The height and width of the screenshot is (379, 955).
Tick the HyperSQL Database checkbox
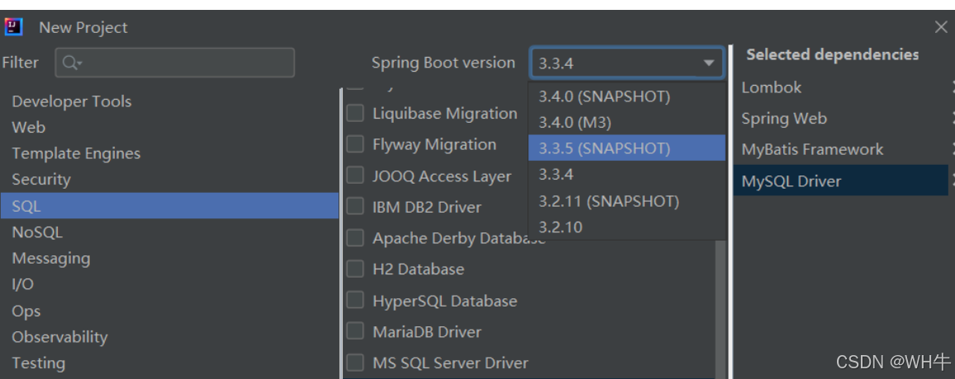[355, 301]
